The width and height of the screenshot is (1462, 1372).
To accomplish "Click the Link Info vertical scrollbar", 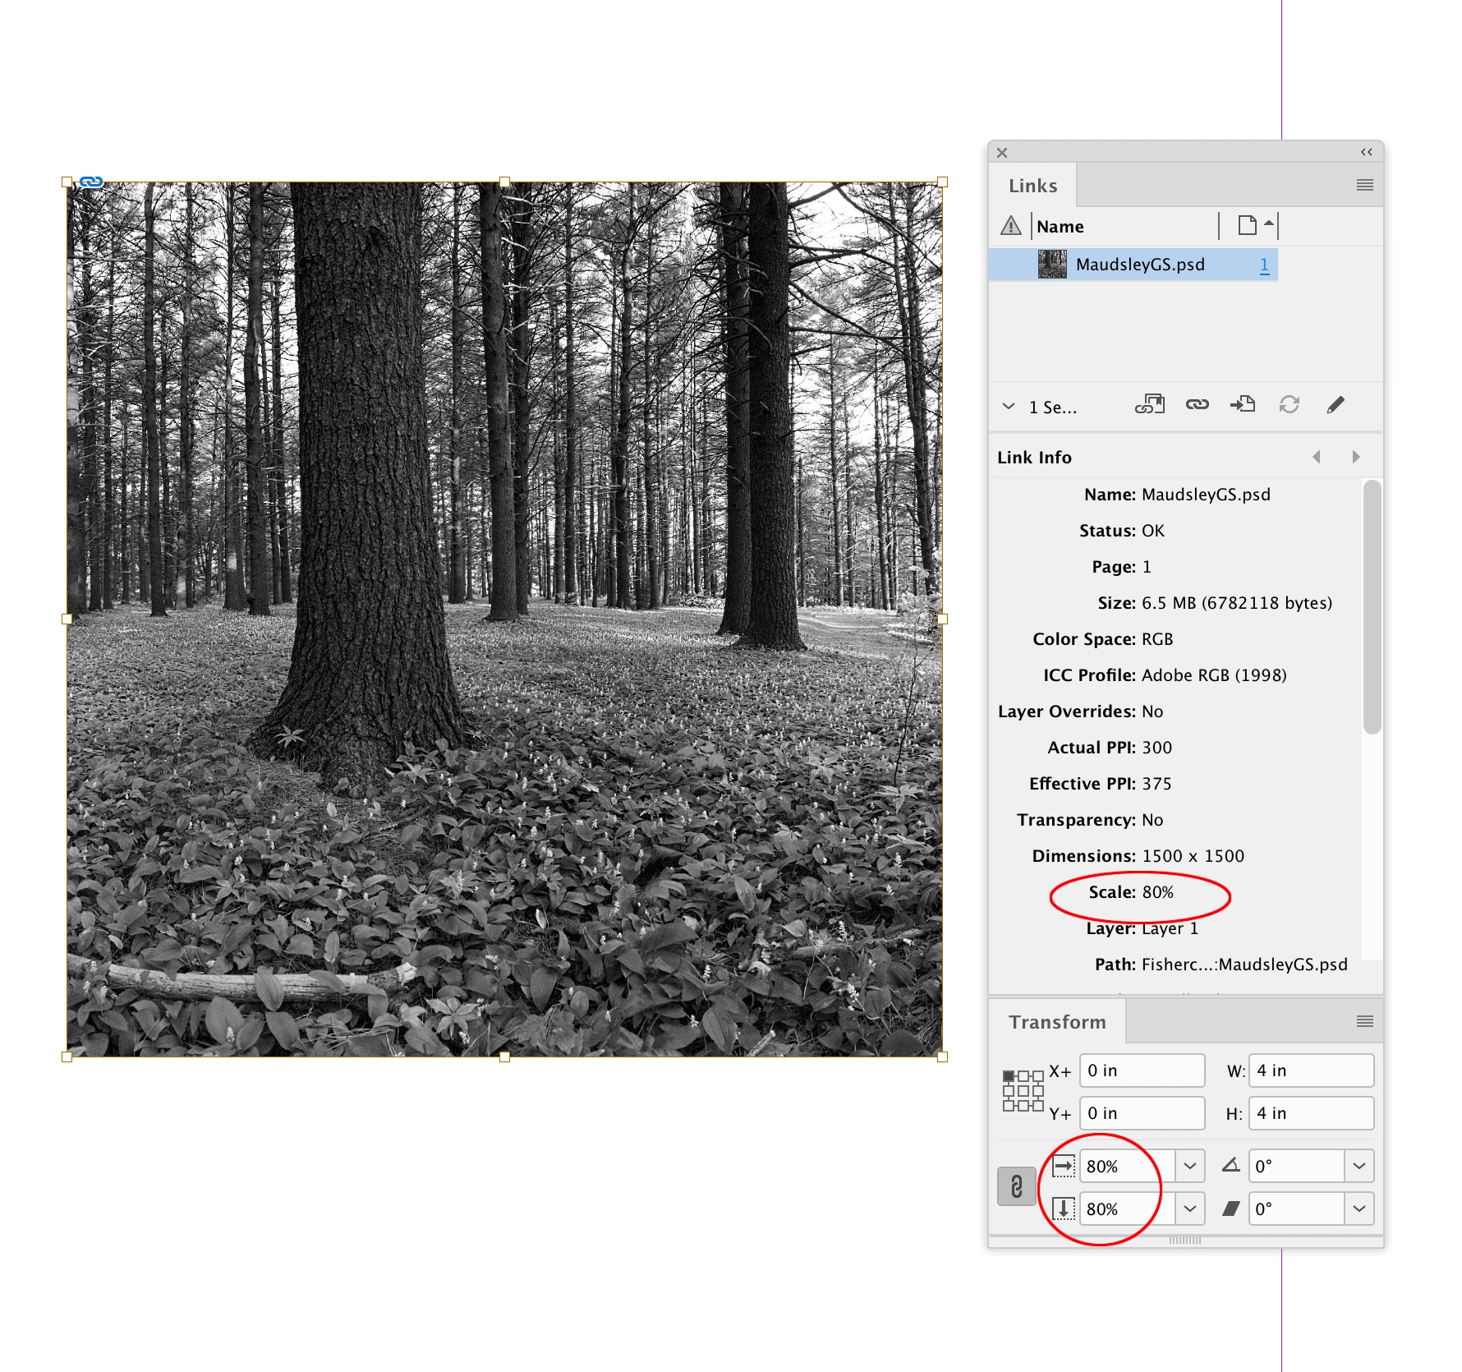I will [x=1372, y=607].
